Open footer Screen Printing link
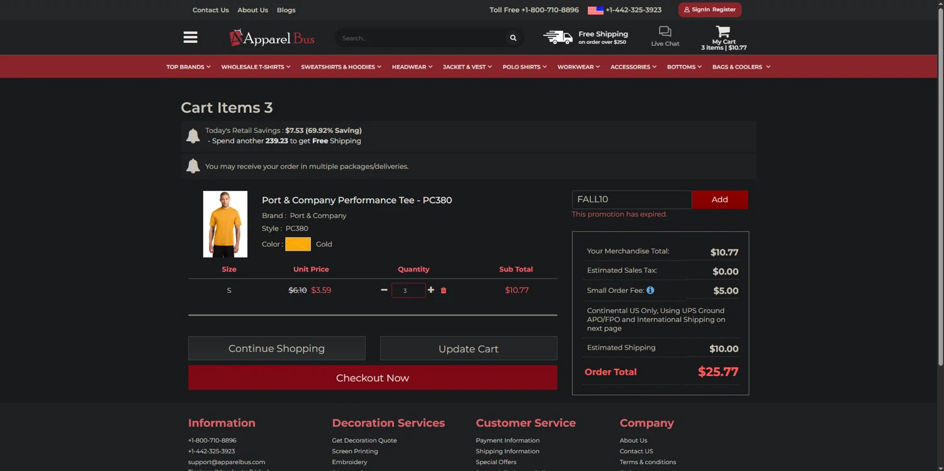This screenshot has height=471, width=944. coord(355,451)
